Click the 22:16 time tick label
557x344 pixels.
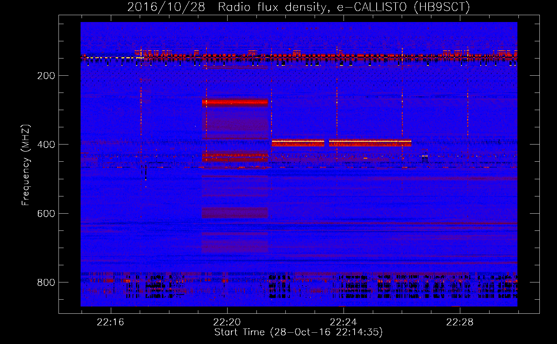[x=110, y=322]
